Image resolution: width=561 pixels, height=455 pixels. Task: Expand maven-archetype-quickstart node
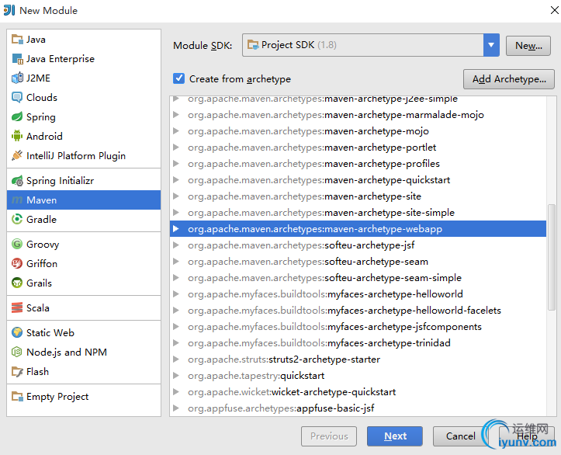point(175,179)
